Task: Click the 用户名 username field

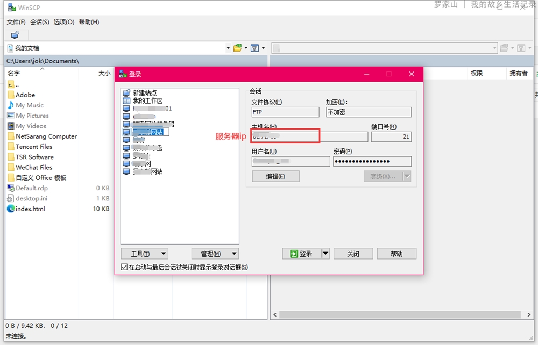Action: pyautogui.click(x=291, y=161)
